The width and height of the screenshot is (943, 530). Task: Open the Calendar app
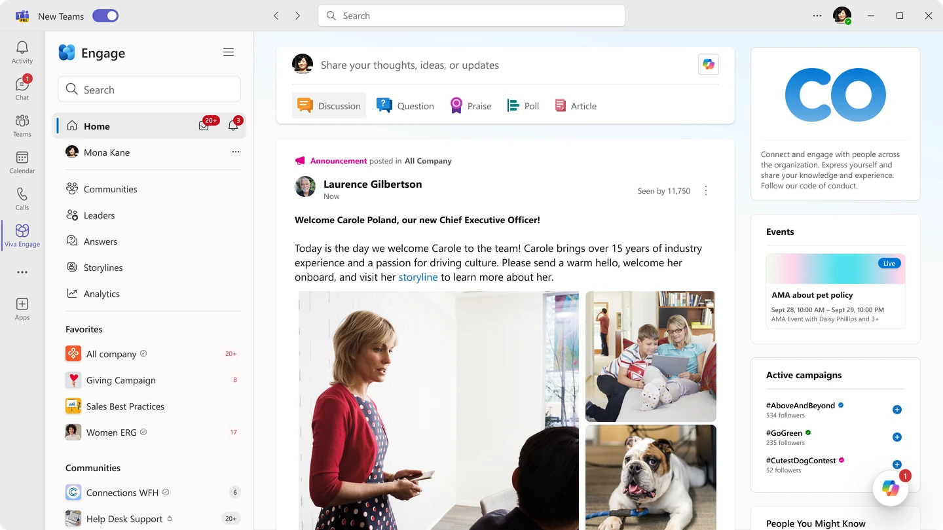click(x=22, y=162)
